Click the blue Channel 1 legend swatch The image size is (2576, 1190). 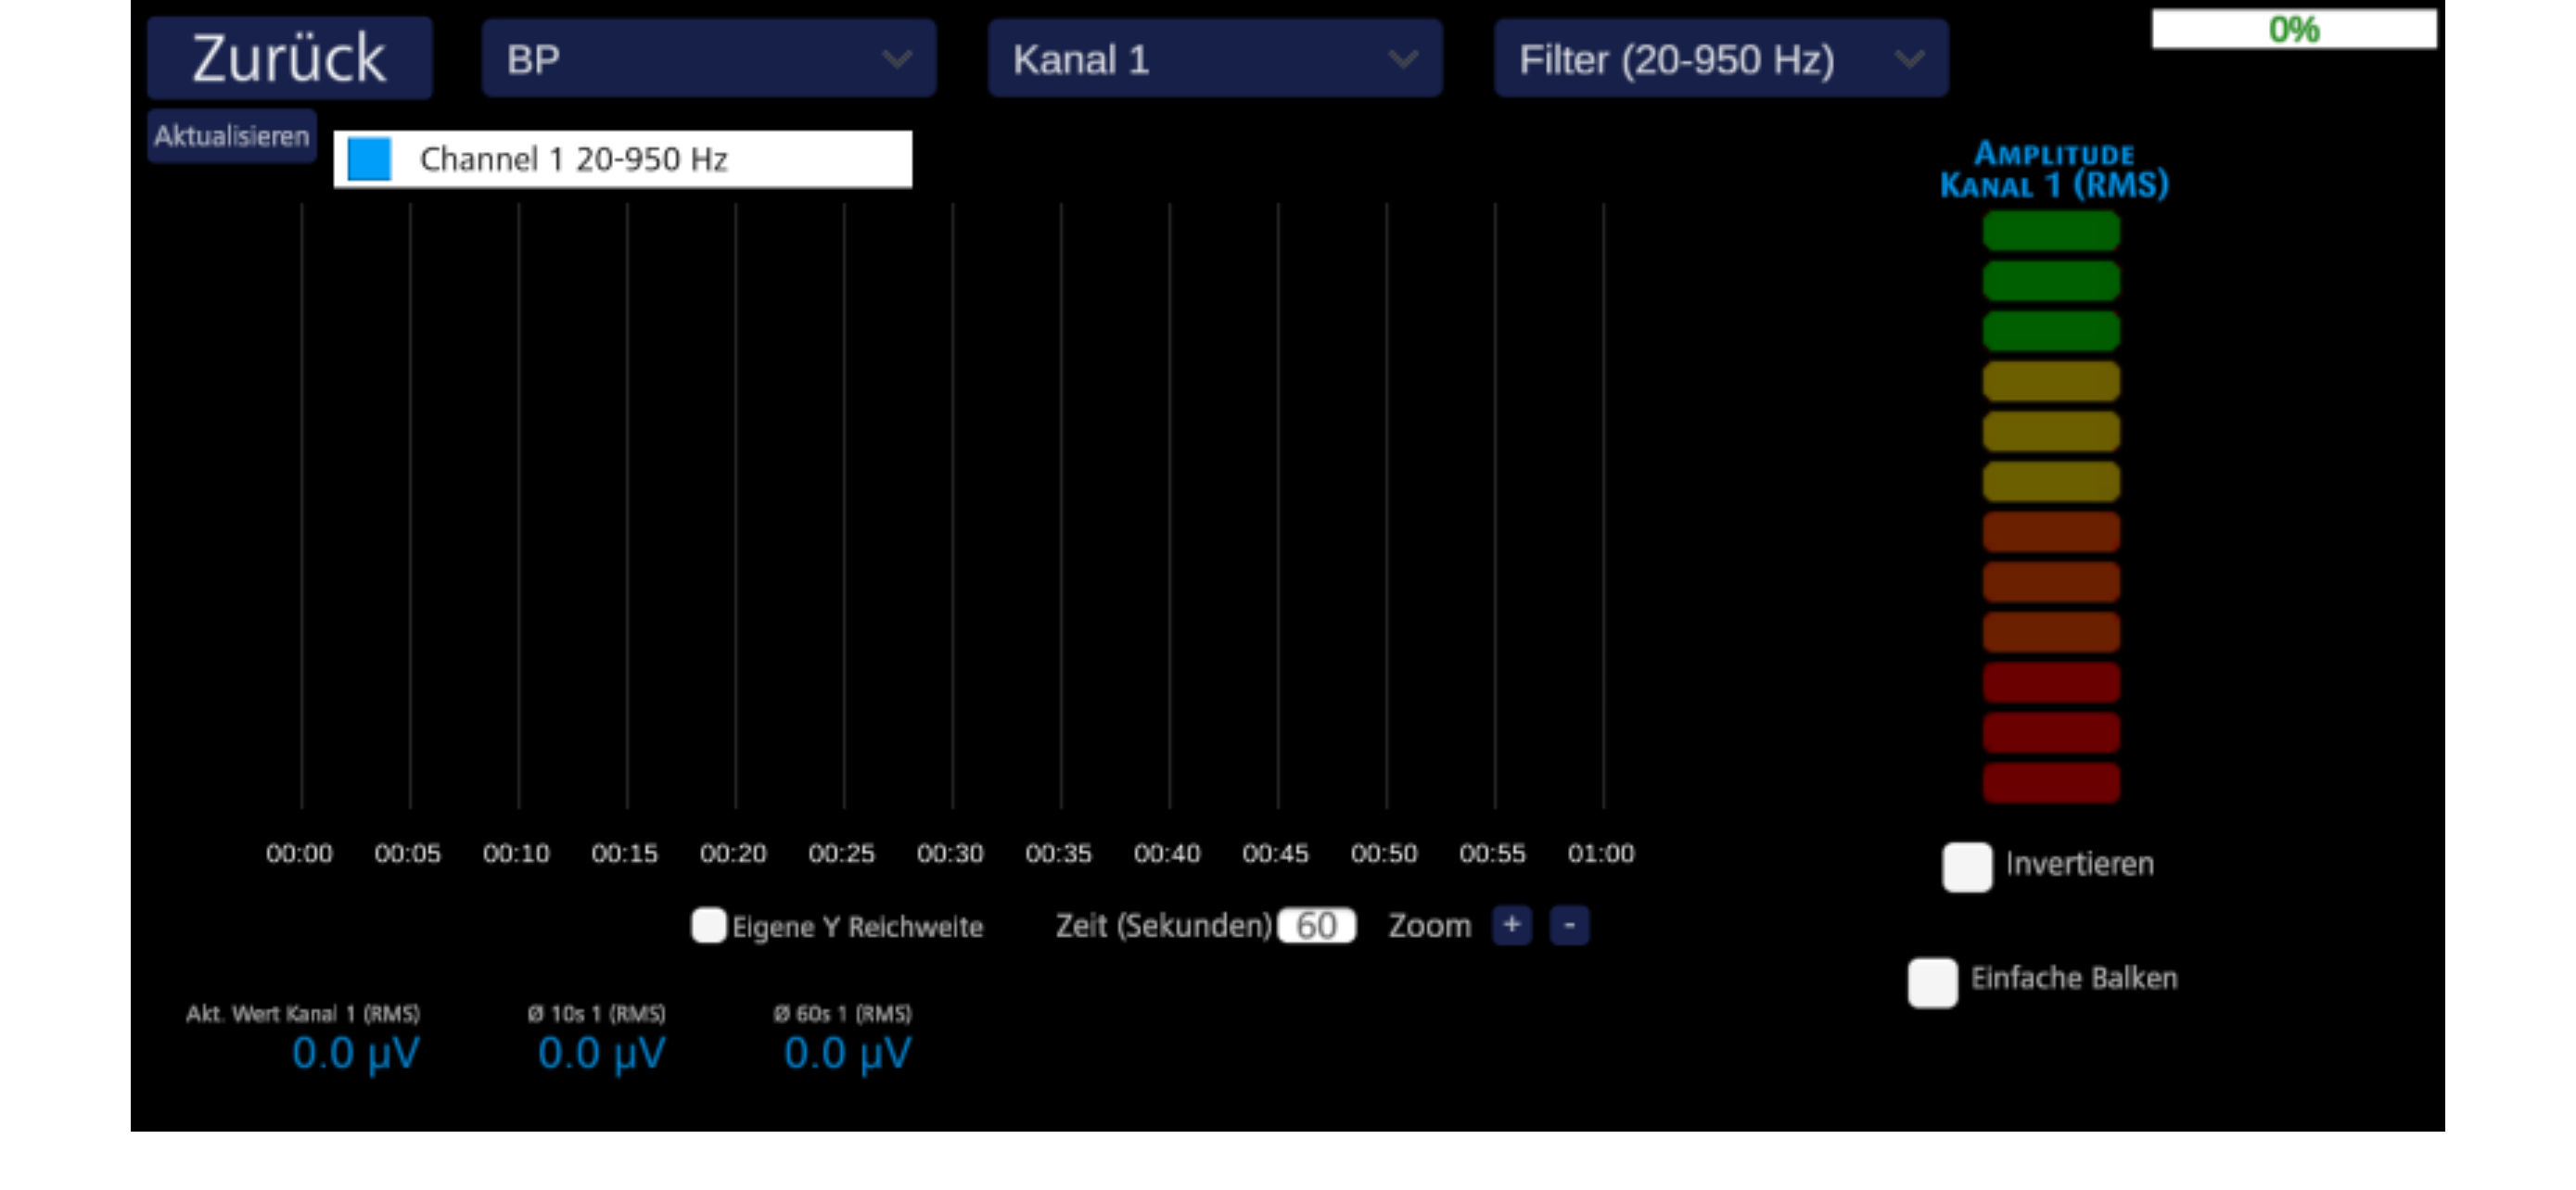[x=369, y=159]
